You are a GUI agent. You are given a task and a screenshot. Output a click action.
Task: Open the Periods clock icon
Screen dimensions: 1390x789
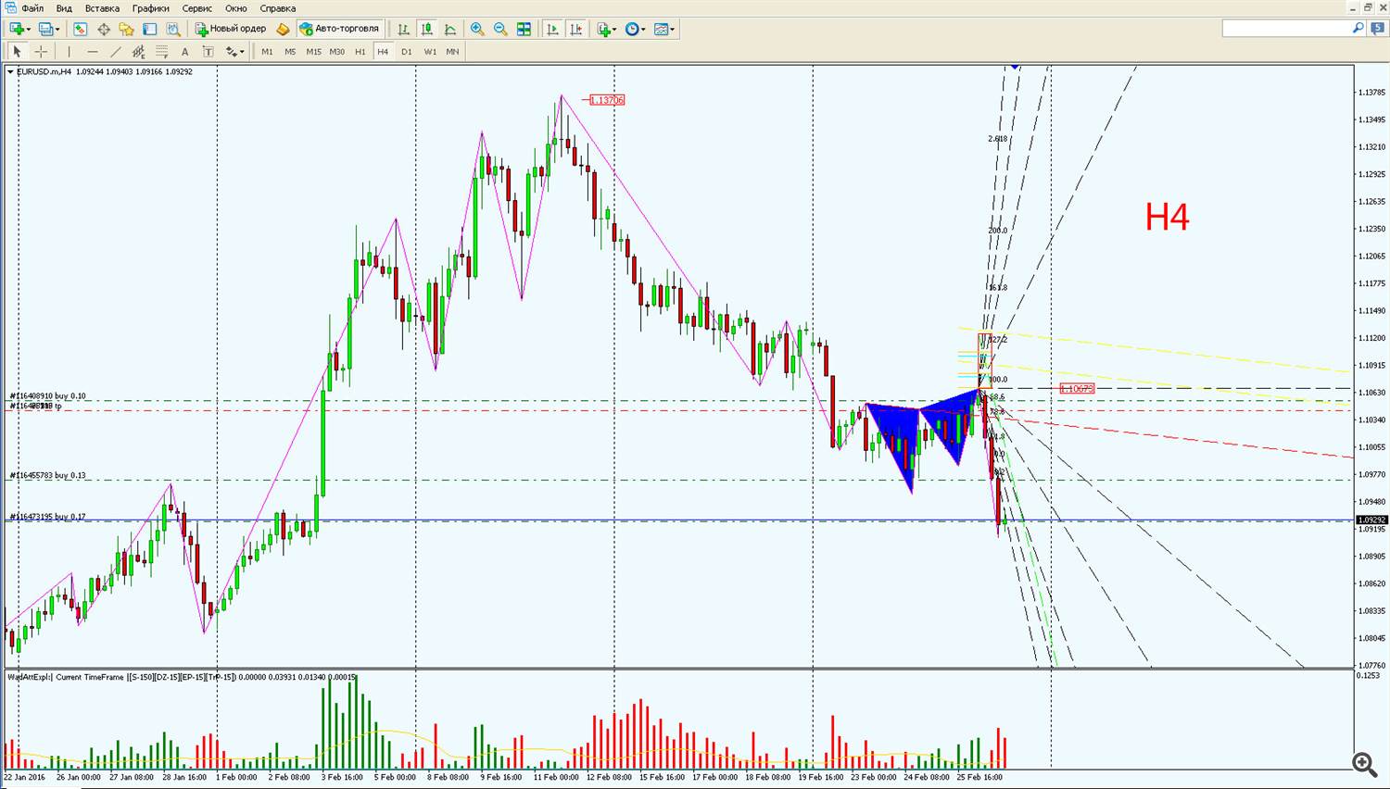click(x=632, y=29)
